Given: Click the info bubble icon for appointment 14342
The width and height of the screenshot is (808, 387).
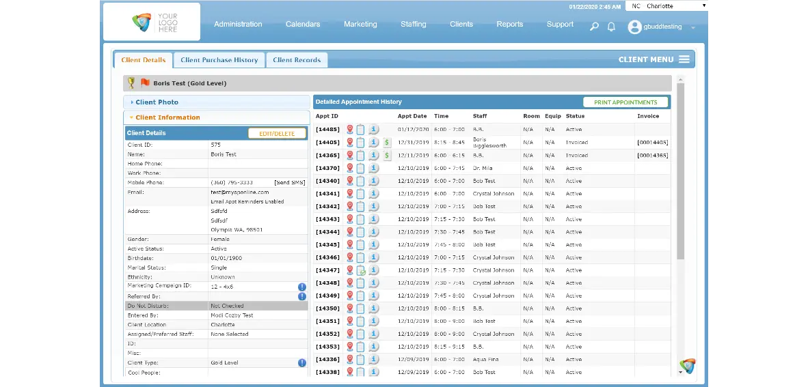Looking at the screenshot, I should coord(374,206).
